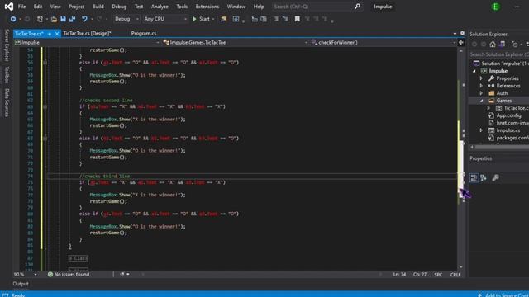The image size is (529, 297).
Task: Click code cleanup icon in status strip
Action: coord(122,275)
